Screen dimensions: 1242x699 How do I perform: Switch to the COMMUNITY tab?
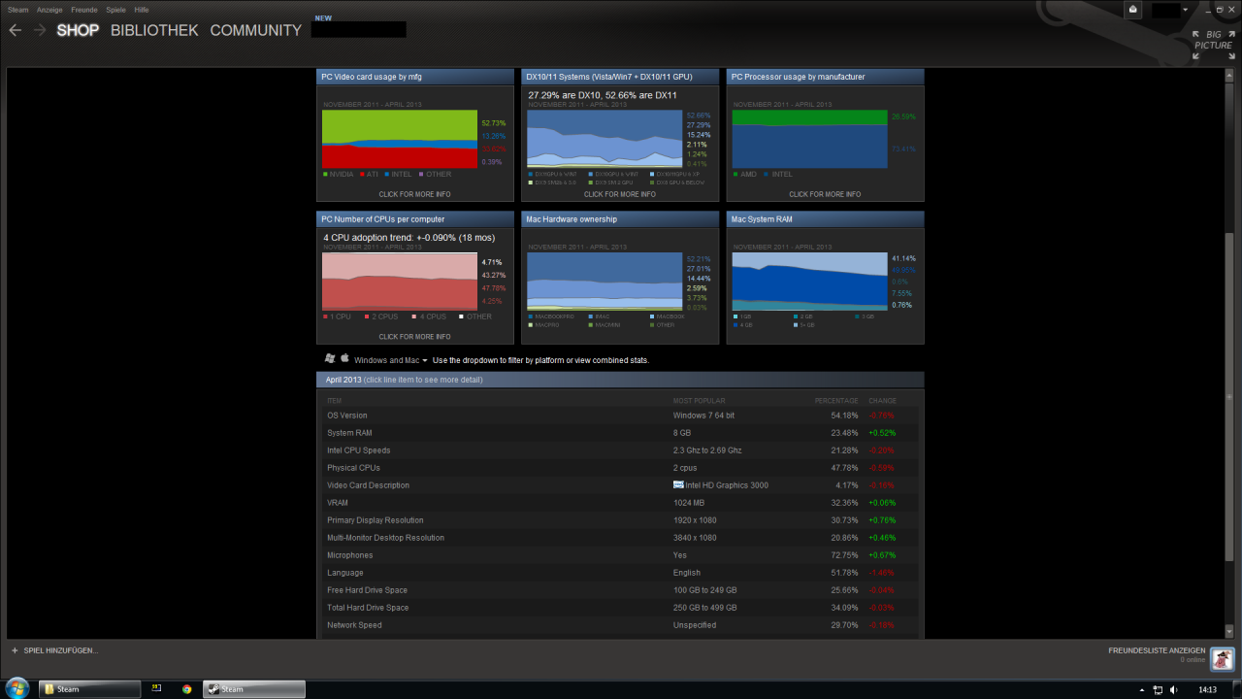coord(255,30)
